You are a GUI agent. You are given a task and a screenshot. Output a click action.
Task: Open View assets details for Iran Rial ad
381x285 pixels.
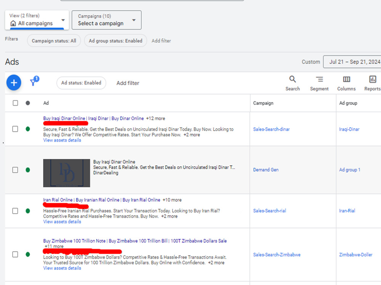[62, 222]
